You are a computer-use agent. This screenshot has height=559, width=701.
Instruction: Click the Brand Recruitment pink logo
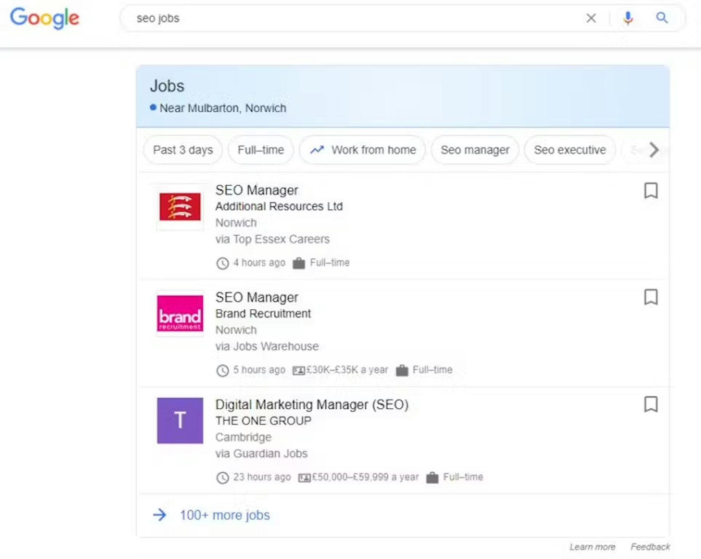[180, 314]
